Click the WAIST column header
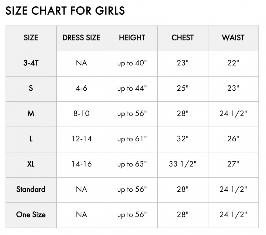This screenshot has width=266, height=235. click(x=233, y=38)
